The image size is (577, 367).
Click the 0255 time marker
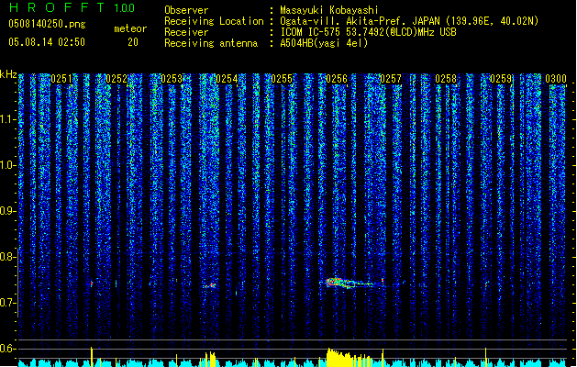coord(282,79)
